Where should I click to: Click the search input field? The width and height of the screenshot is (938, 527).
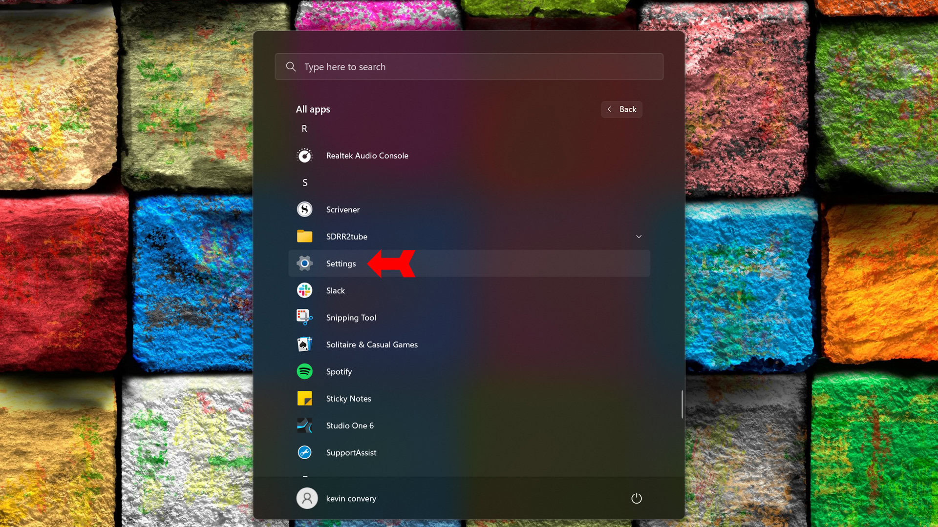click(469, 66)
